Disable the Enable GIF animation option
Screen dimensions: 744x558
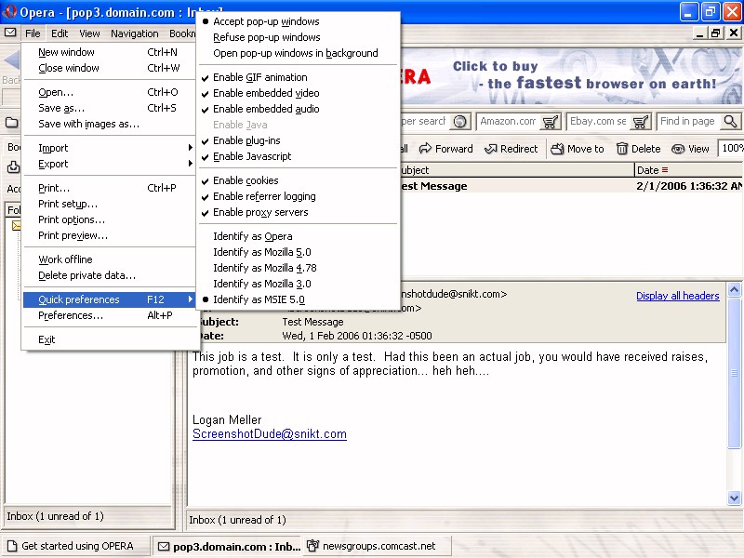(259, 78)
